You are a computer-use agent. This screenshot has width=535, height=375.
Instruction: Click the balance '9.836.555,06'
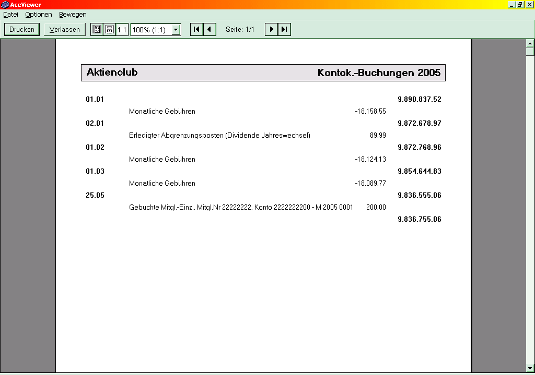click(420, 195)
